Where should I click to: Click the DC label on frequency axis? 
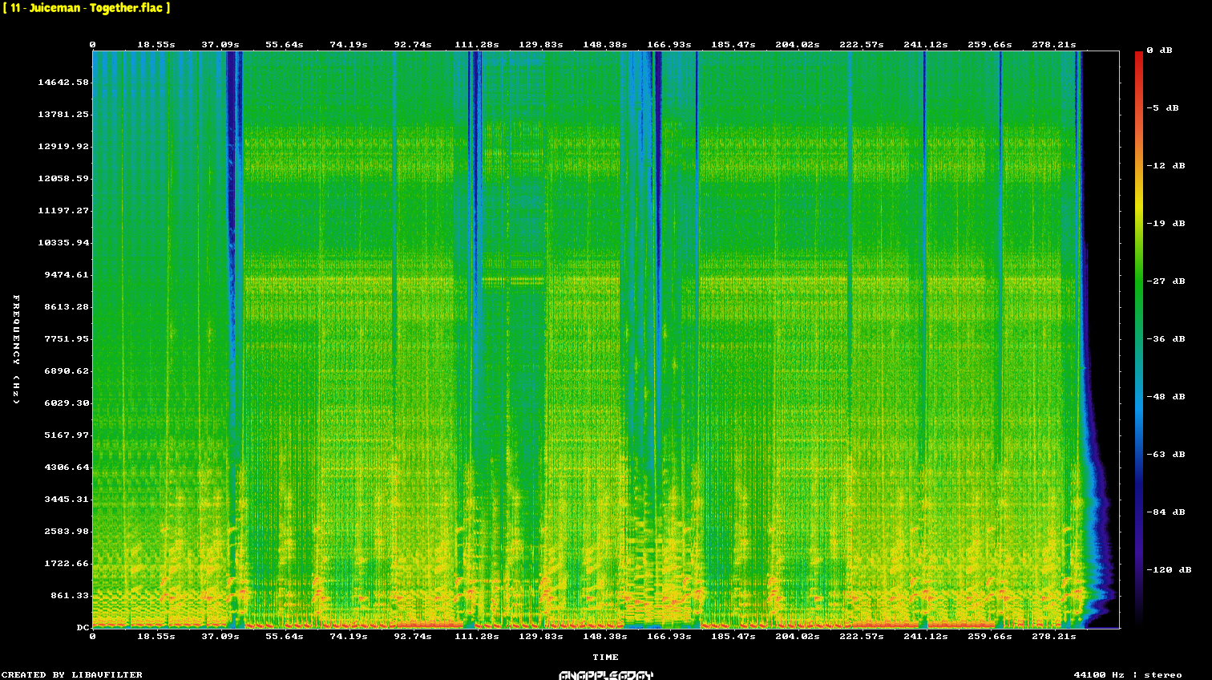pos(83,628)
